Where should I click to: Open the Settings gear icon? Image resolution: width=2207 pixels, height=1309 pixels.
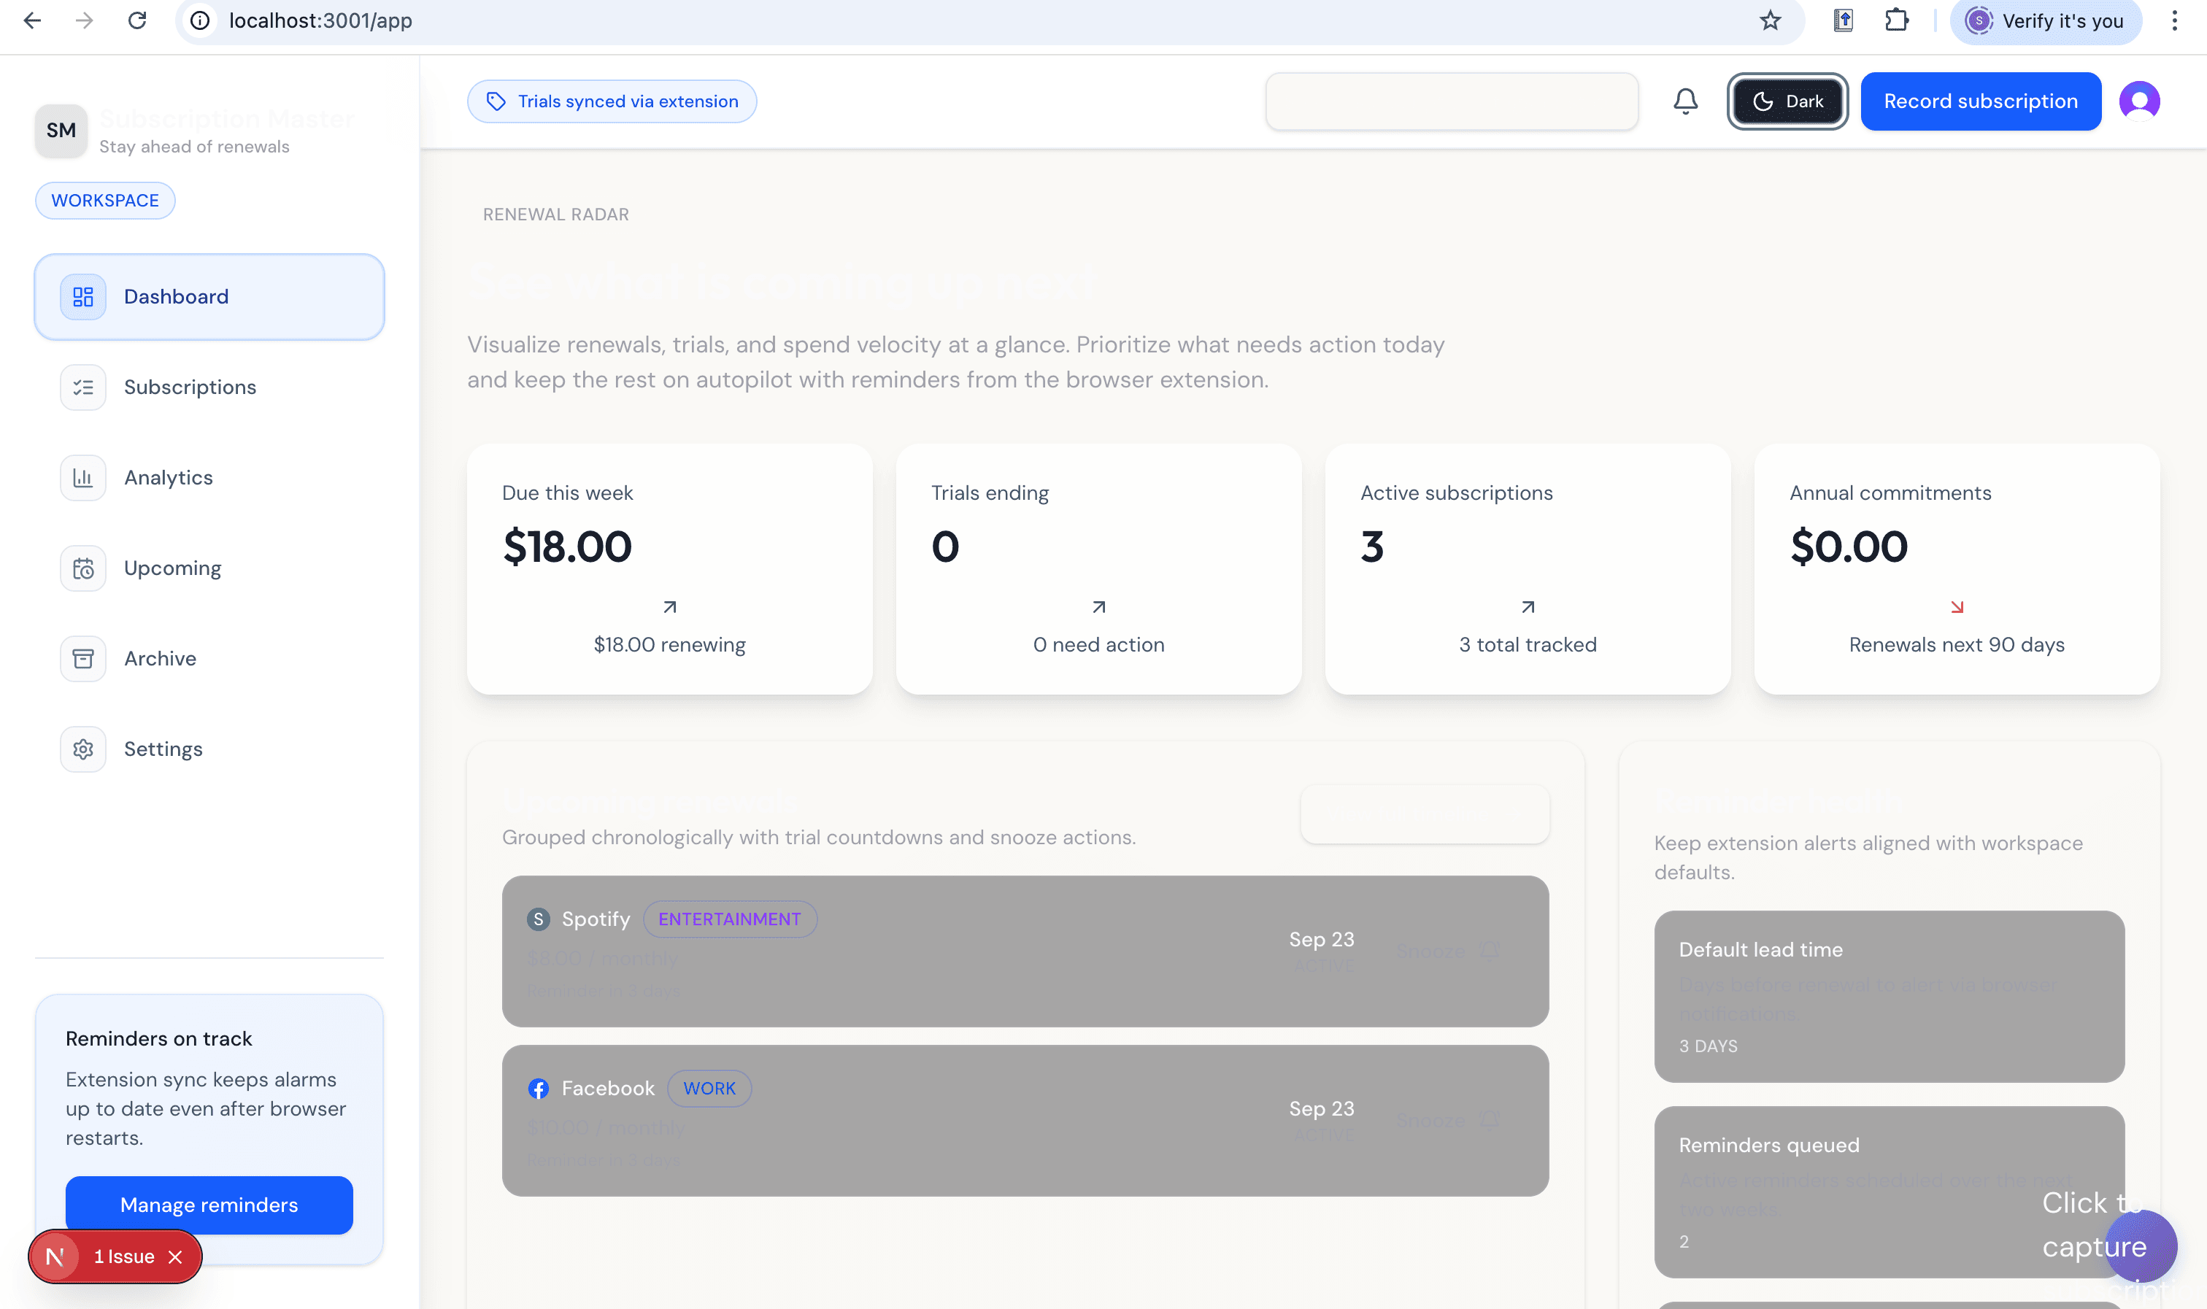point(82,749)
